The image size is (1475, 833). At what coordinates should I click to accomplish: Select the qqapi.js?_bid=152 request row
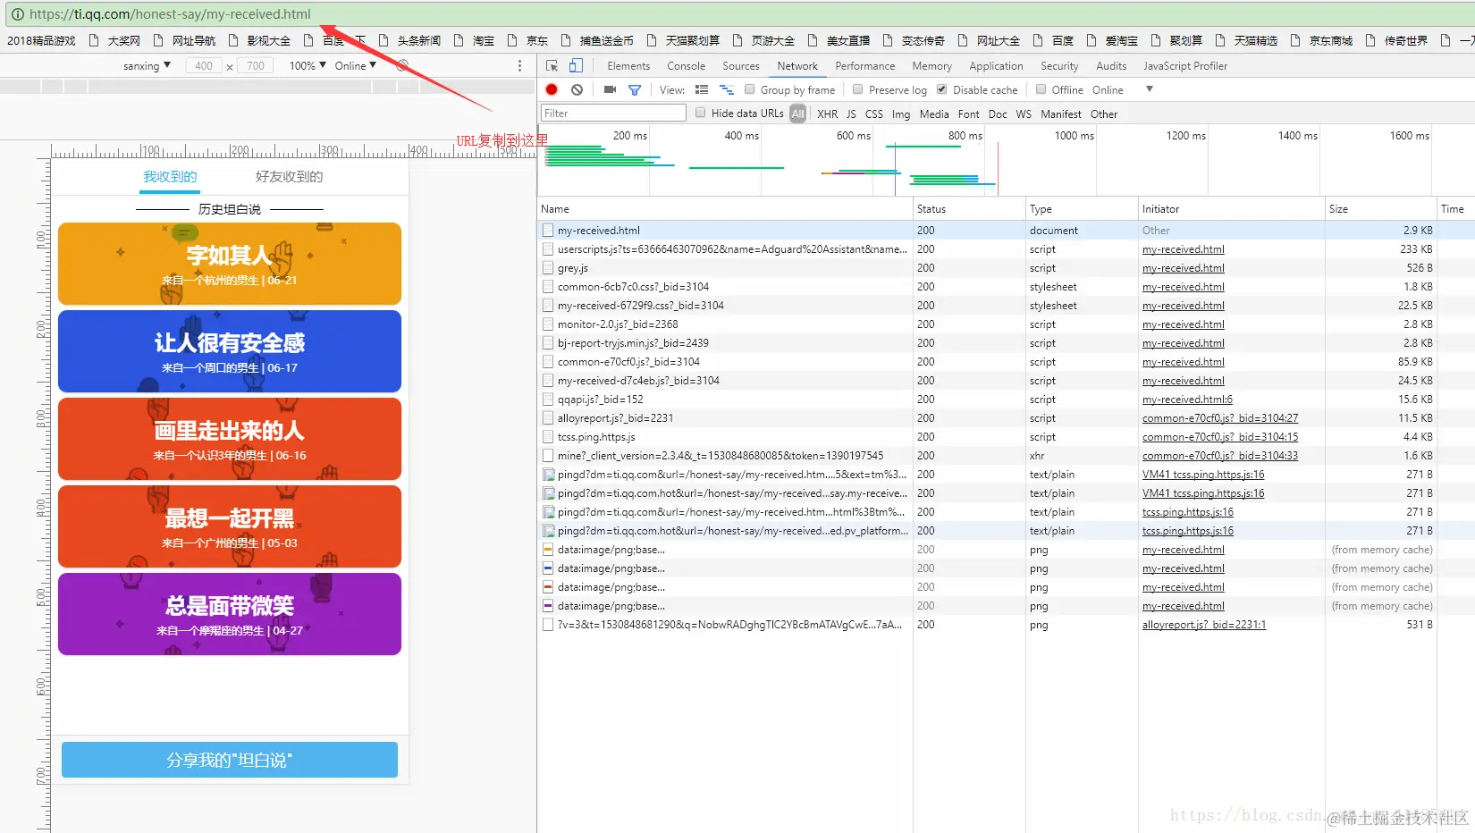(1007, 400)
